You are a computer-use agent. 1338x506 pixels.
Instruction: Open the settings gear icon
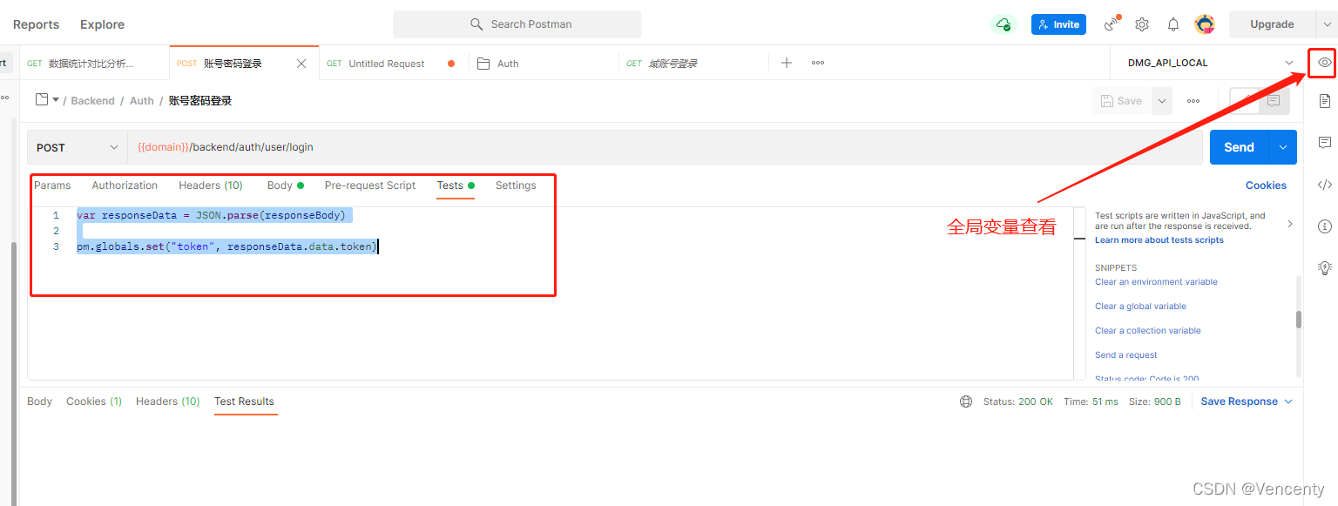tap(1142, 24)
